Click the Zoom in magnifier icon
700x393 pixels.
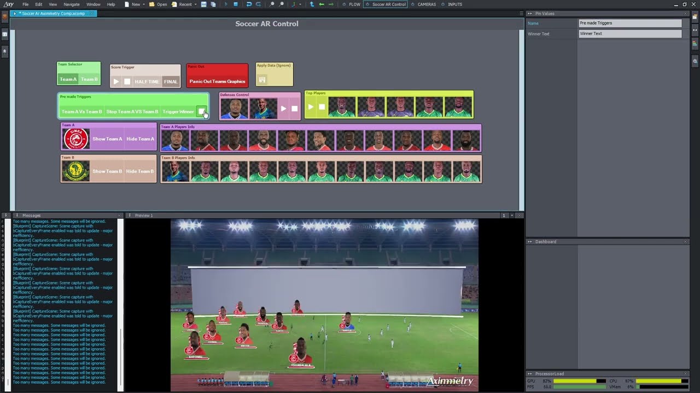click(272, 4)
